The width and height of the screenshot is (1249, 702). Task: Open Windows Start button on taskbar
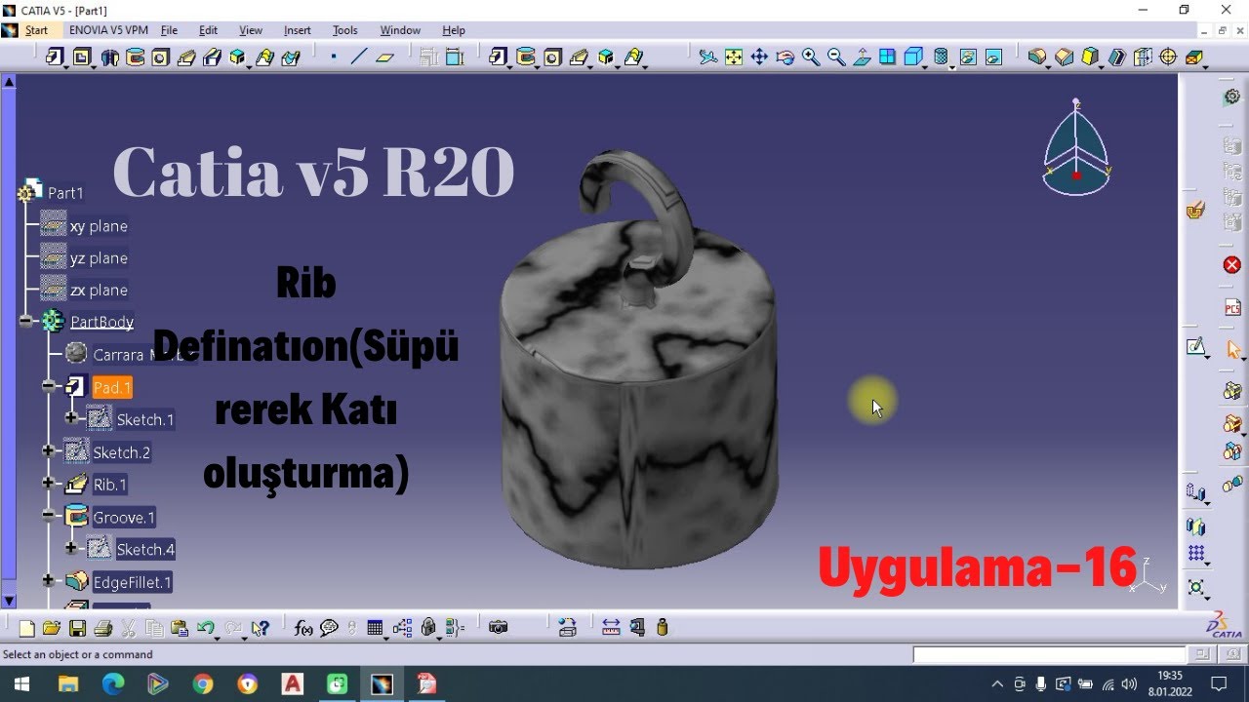(20, 684)
